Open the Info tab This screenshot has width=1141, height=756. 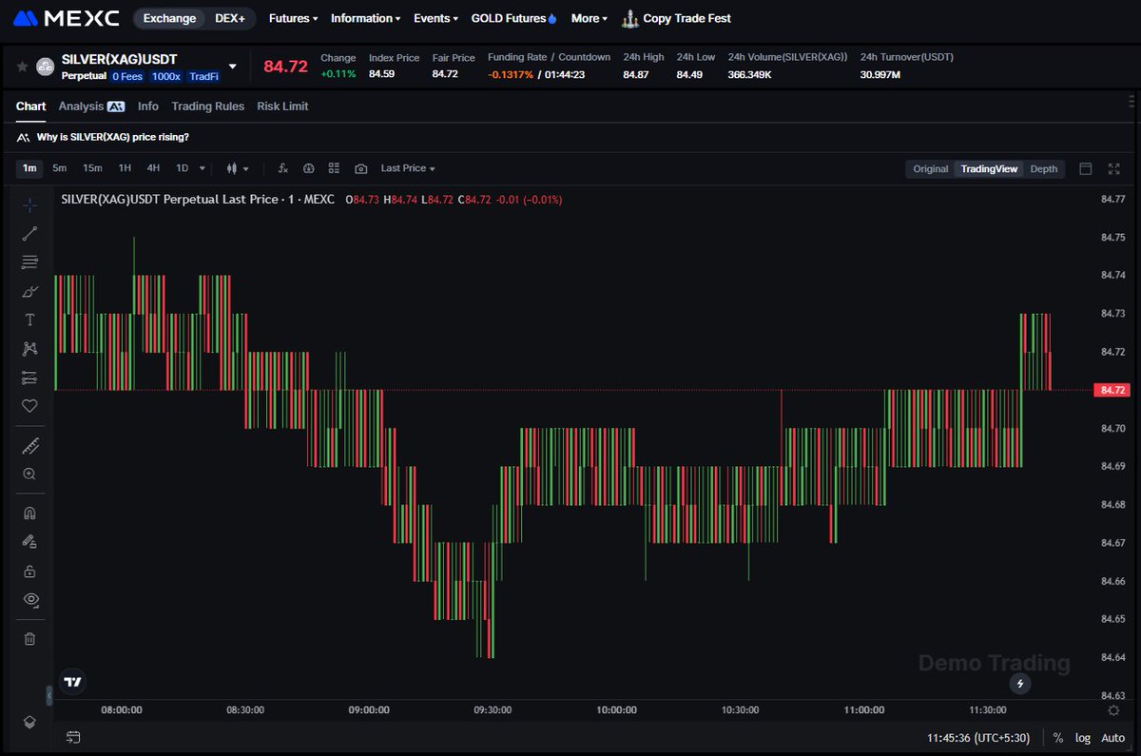pos(148,107)
